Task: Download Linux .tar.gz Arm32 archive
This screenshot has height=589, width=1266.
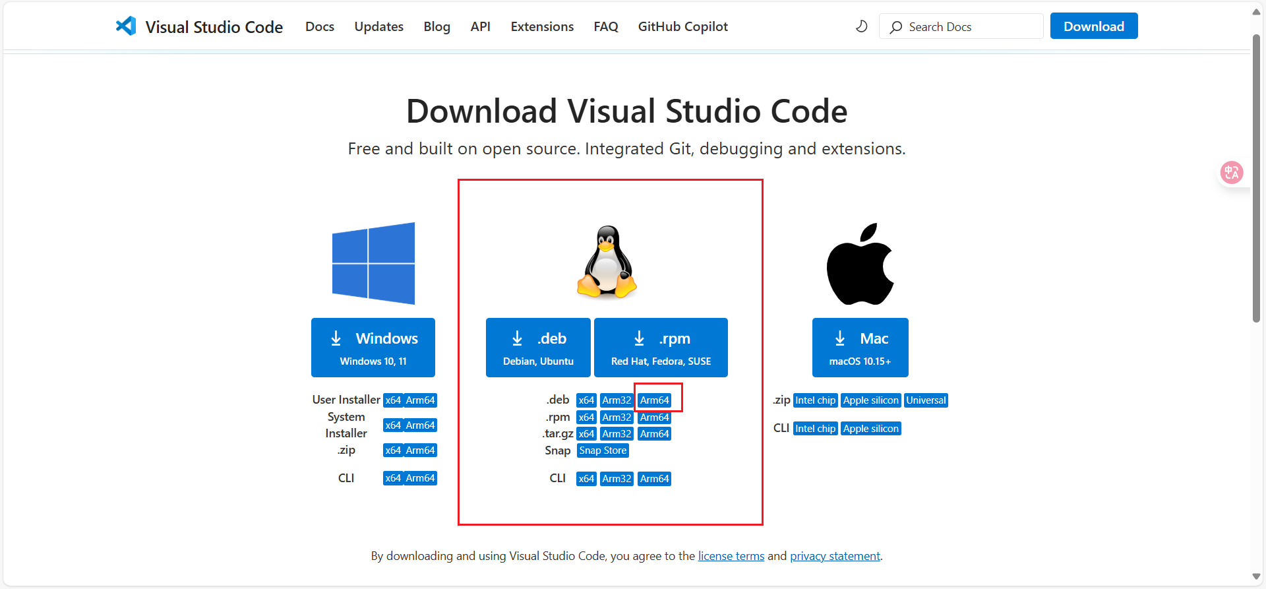Action: pyautogui.click(x=617, y=434)
